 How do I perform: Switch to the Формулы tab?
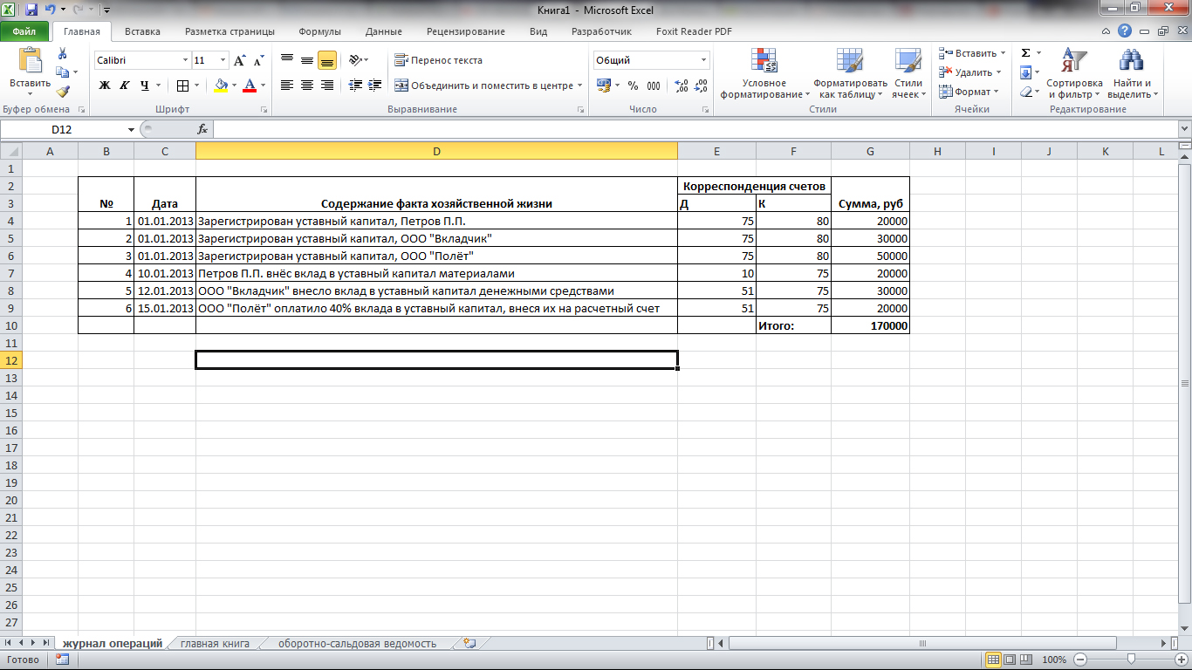coord(319,31)
